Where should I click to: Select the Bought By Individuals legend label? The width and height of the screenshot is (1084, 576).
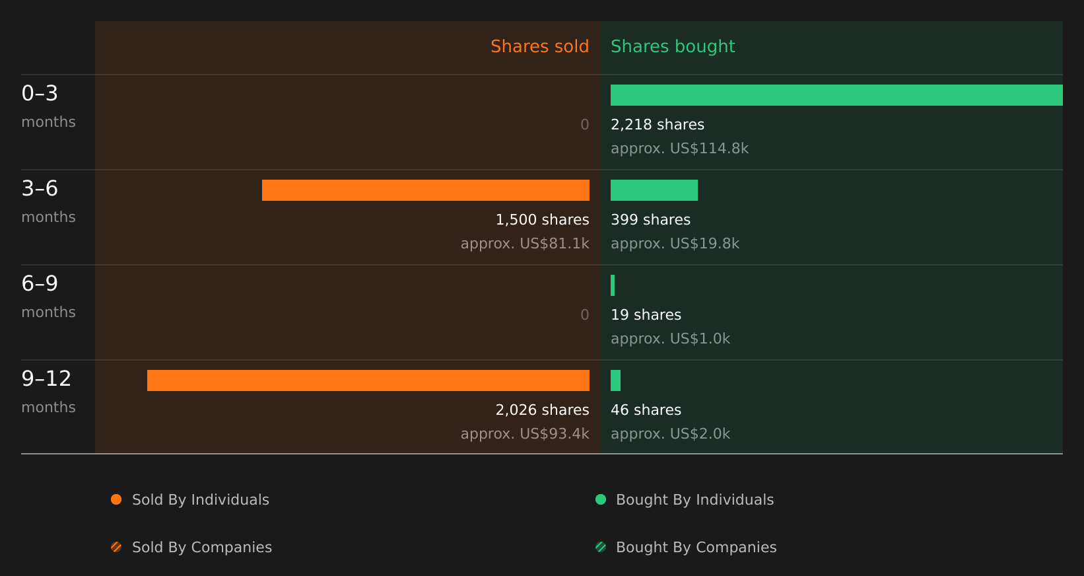tap(694, 499)
